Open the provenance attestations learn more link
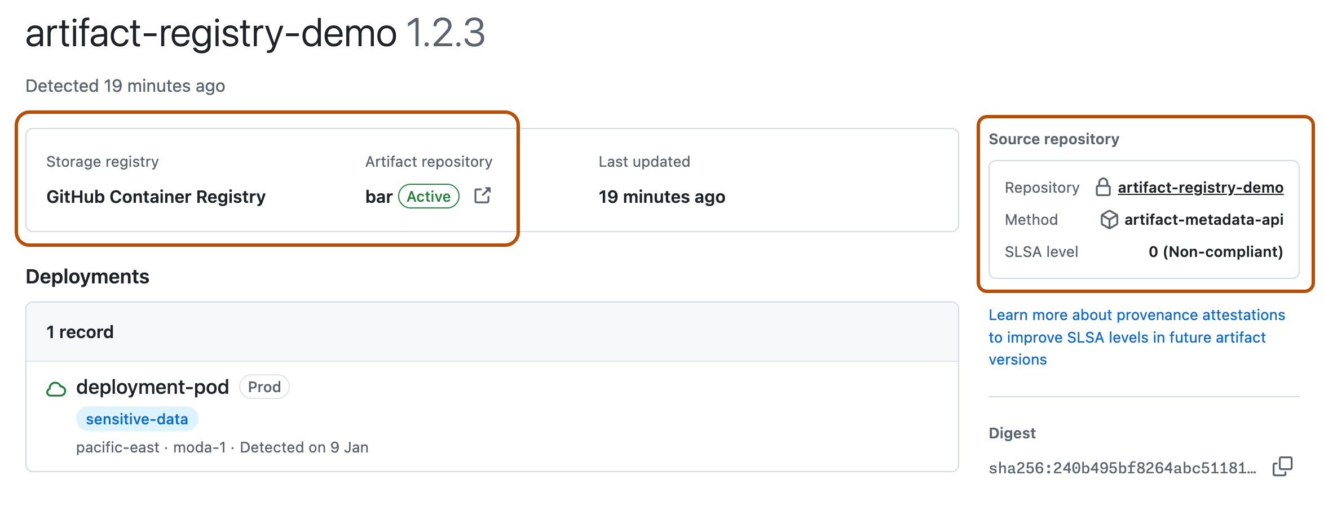 coord(1136,337)
